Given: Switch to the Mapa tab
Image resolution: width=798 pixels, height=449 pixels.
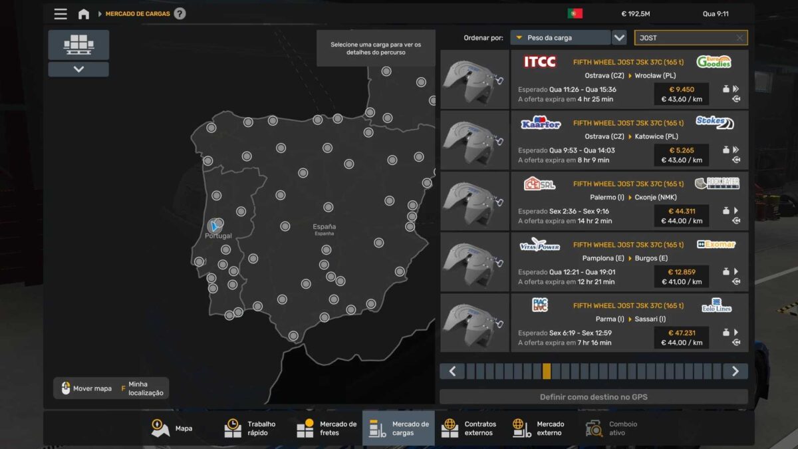Looking at the screenshot, I should [172, 428].
